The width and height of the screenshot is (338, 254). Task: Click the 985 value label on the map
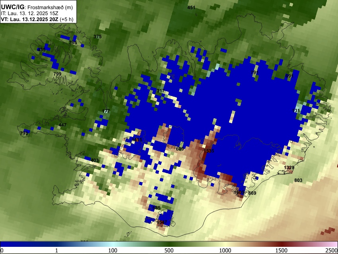point(157,207)
